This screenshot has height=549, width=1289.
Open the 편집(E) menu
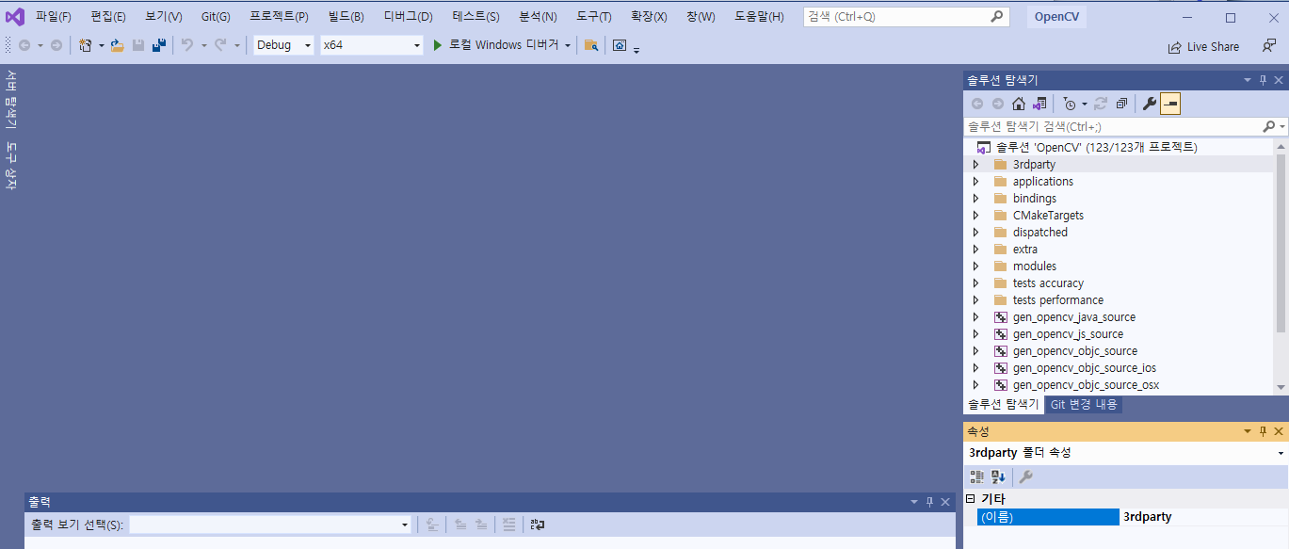(x=108, y=17)
